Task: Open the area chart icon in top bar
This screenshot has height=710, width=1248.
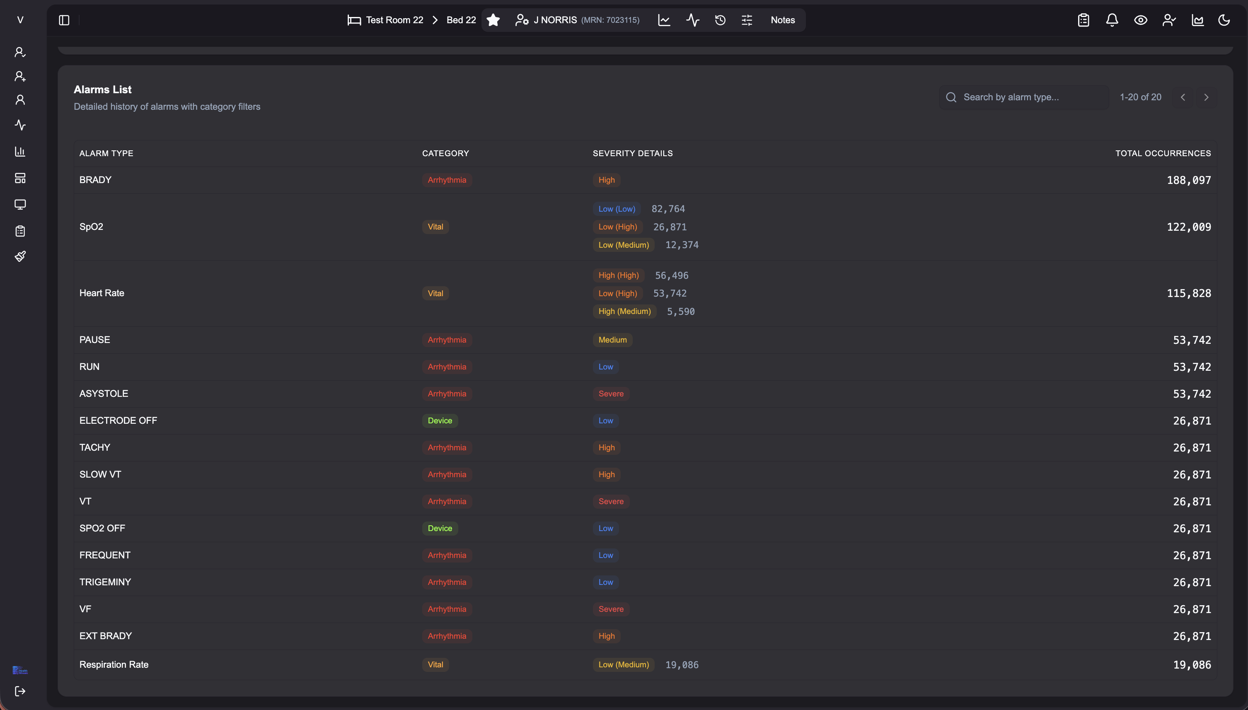Action: point(1197,20)
